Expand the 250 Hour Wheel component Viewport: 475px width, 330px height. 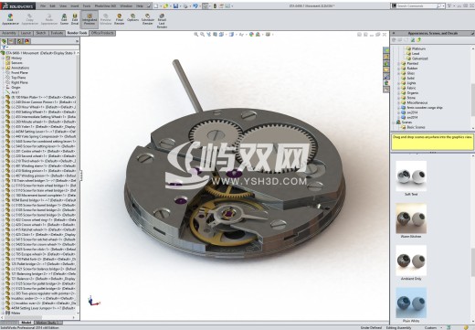click(x=3, y=107)
